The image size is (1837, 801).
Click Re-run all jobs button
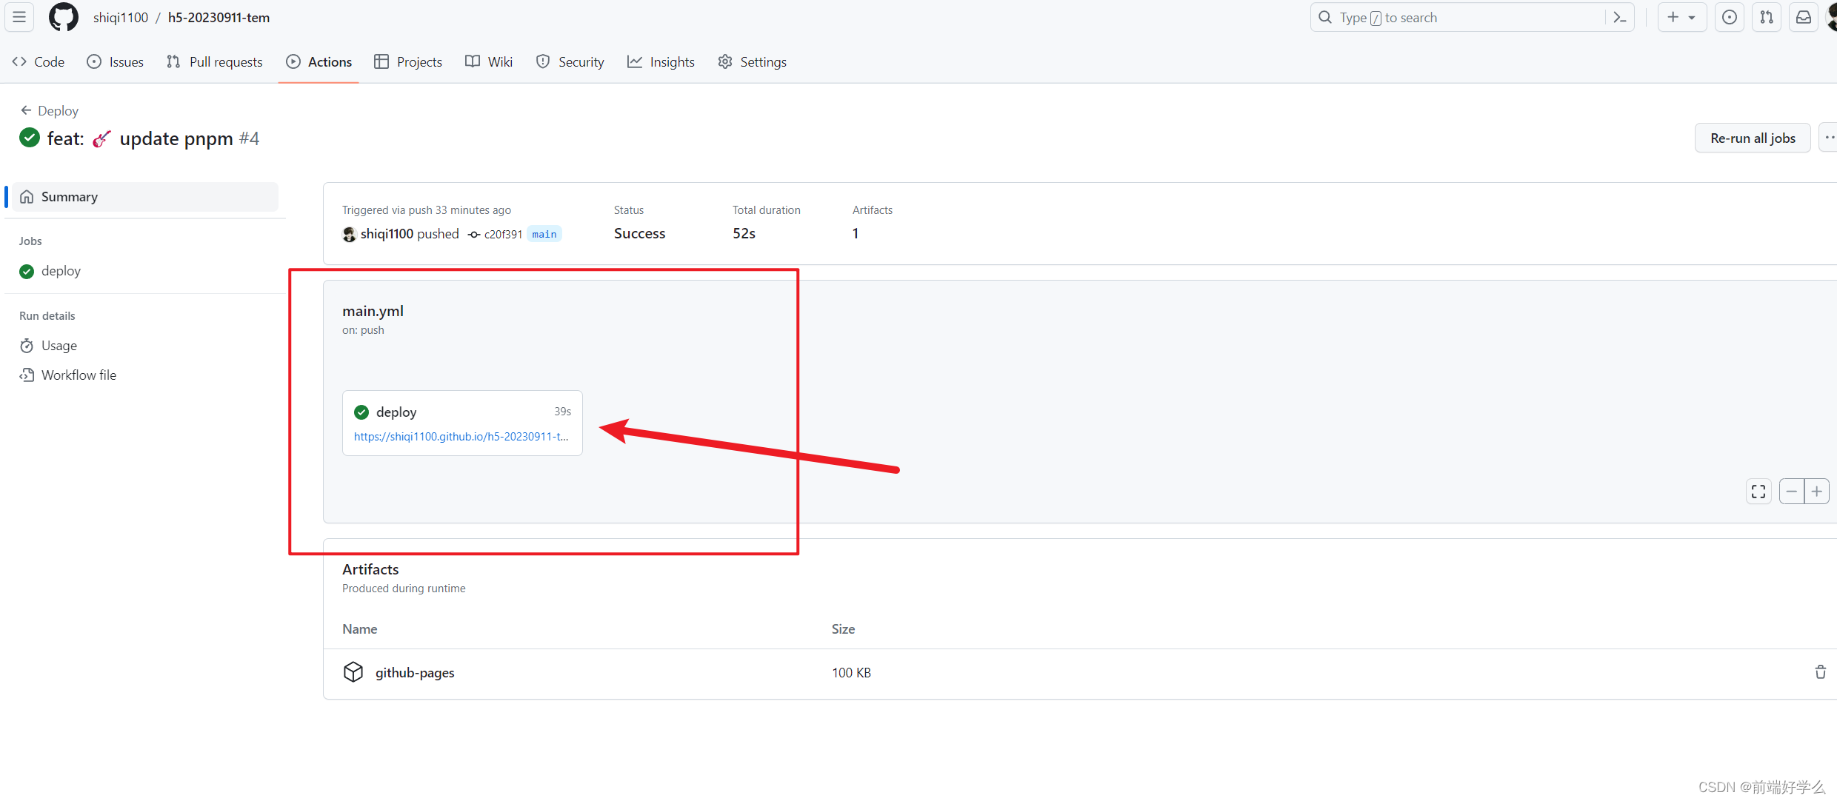pyautogui.click(x=1753, y=138)
